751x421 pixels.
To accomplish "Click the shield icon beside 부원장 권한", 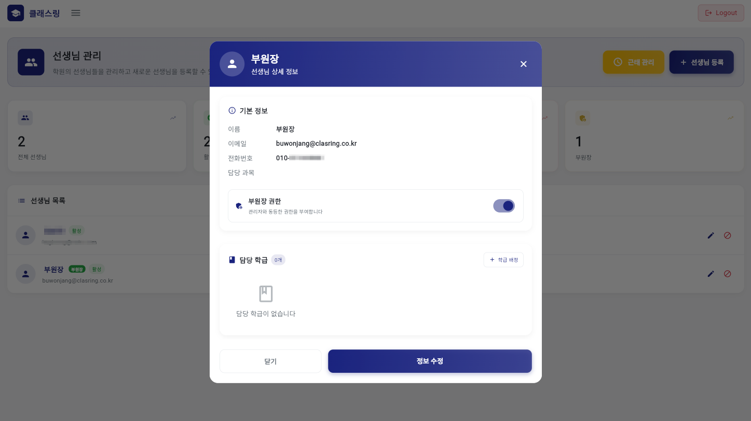I will [239, 206].
